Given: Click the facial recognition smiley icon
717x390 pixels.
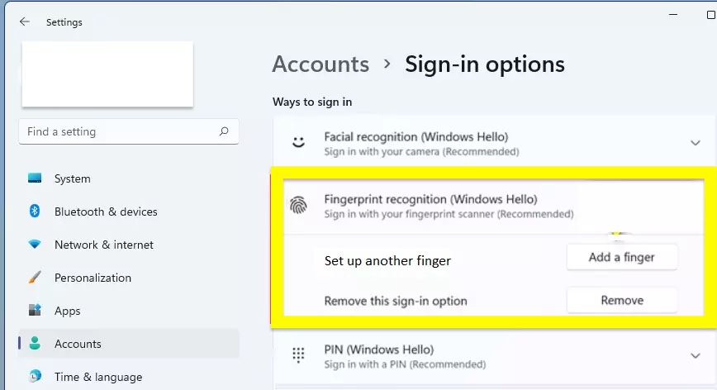Looking at the screenshot, I should point(298,143).
